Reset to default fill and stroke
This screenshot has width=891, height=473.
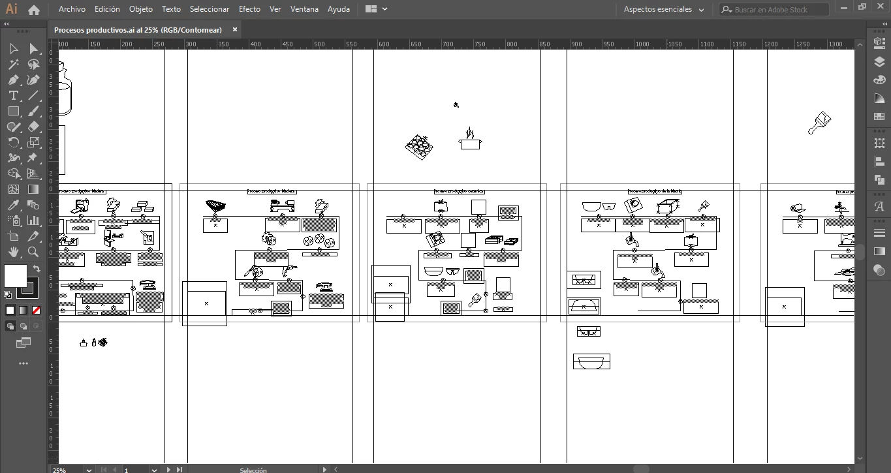[8, 295]
